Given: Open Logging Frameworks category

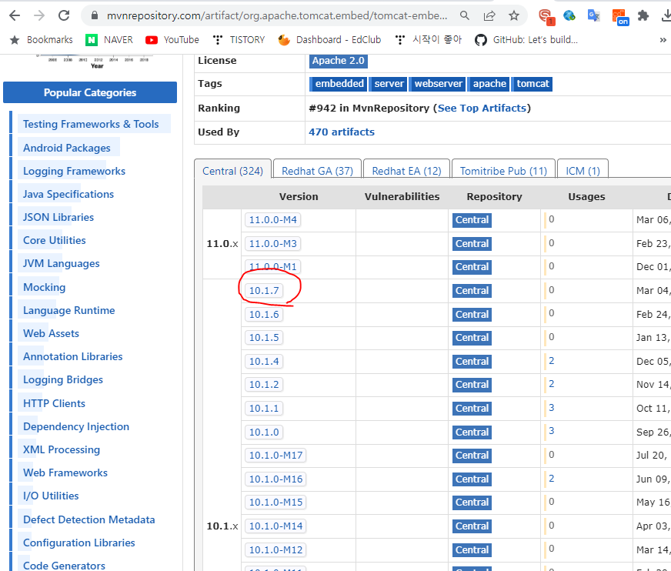Looking at the screenshot, I should point(74,171).
